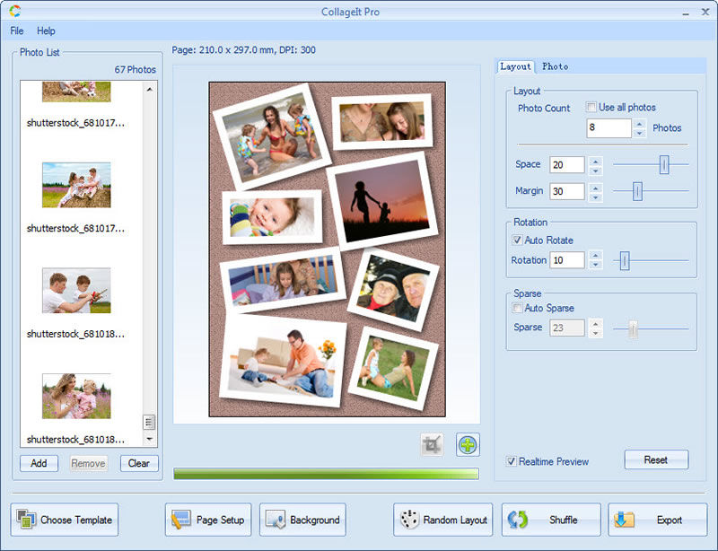Click the Rotation slider handle
The width and height of the screenshot is (718, 551).
point(625,260)
